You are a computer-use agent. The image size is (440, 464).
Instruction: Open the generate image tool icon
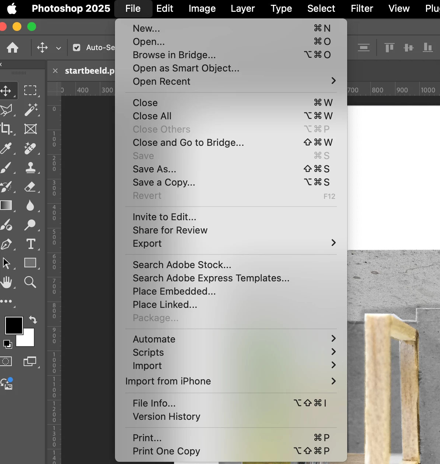coord(7,383)
